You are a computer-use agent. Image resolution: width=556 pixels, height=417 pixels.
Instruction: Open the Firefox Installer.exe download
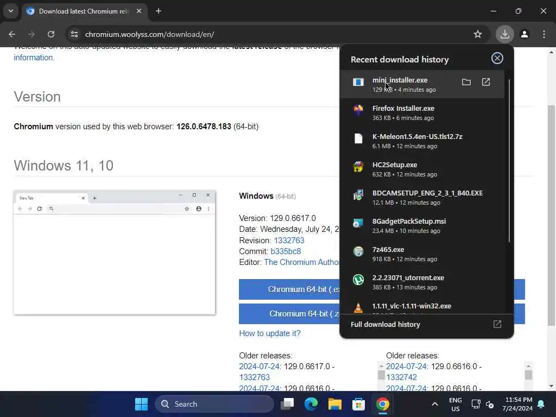click(421, 113)
